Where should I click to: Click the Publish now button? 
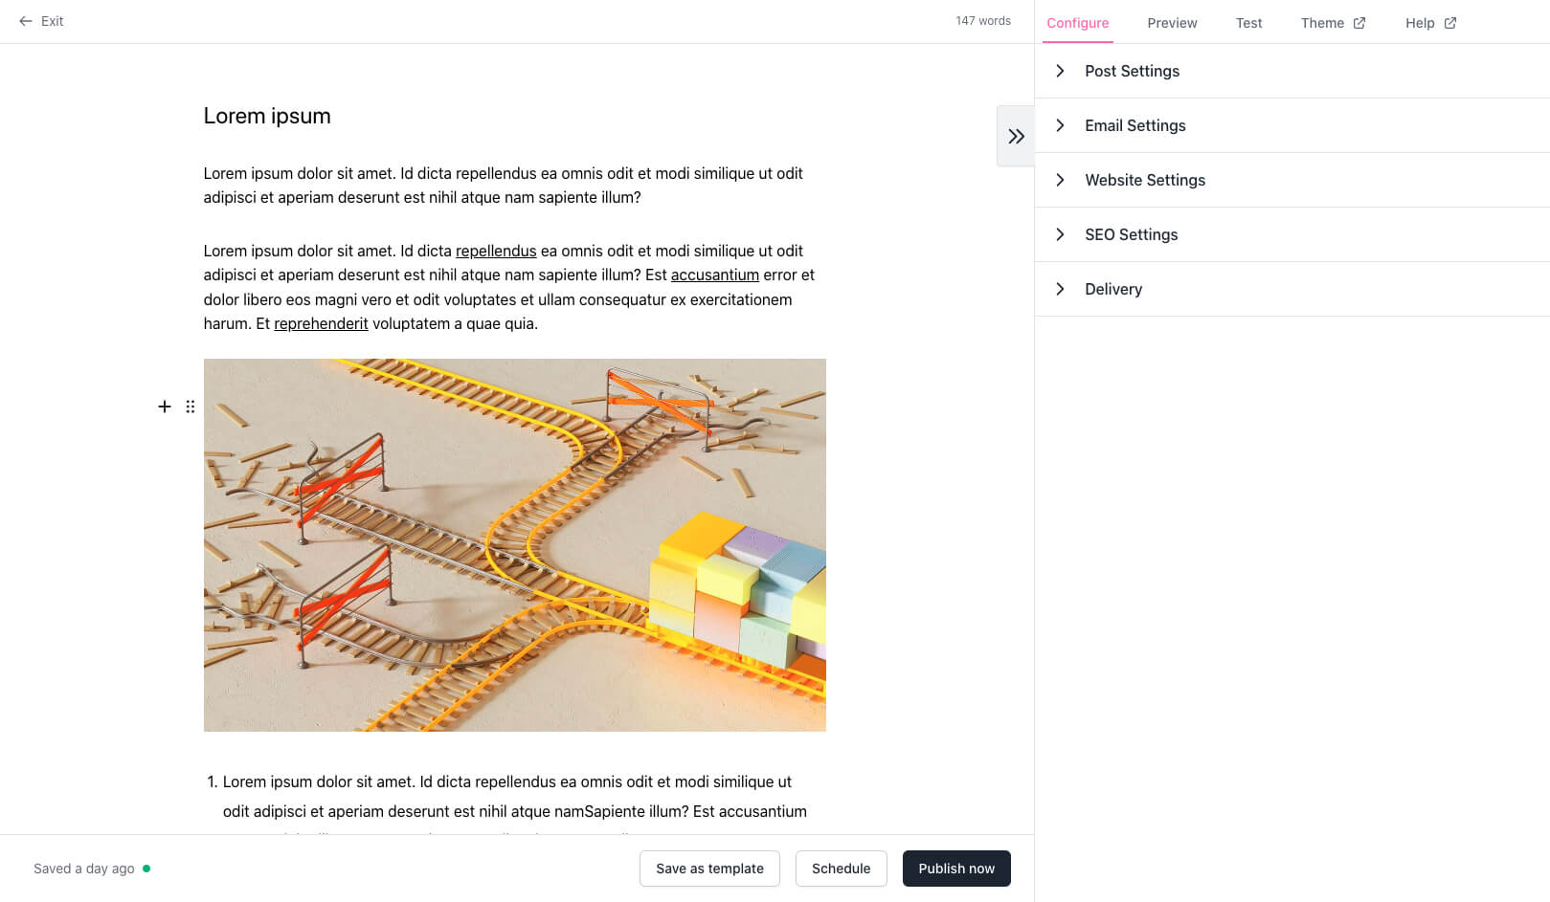pyautogui.click(x=956, y=869)
